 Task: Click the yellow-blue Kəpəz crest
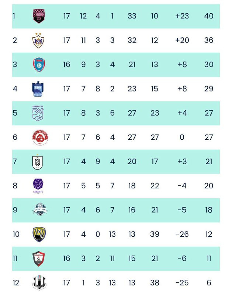click(39, 235)
